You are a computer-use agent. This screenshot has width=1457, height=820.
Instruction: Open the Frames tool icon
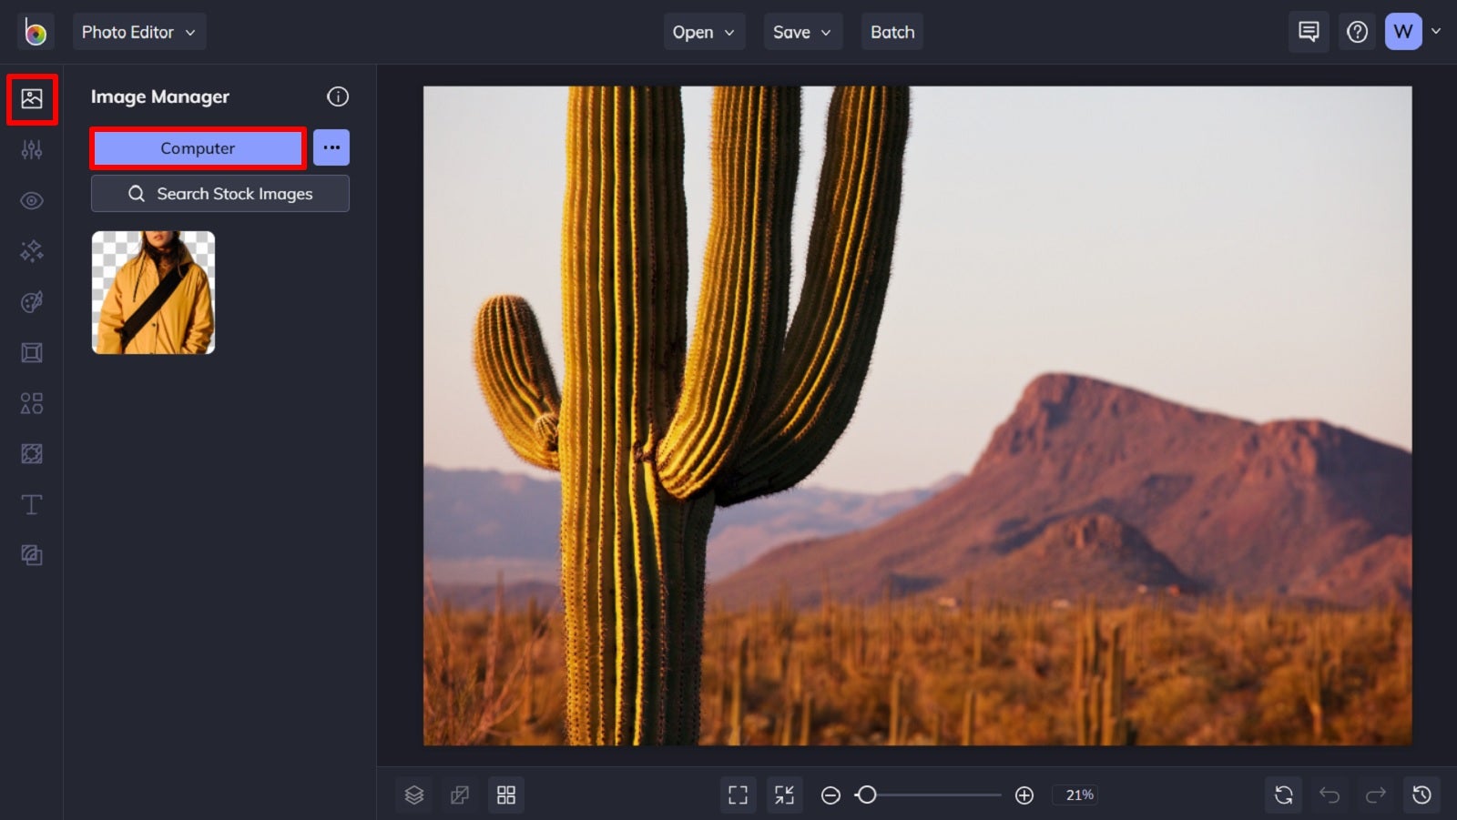[x=32, y=353]
